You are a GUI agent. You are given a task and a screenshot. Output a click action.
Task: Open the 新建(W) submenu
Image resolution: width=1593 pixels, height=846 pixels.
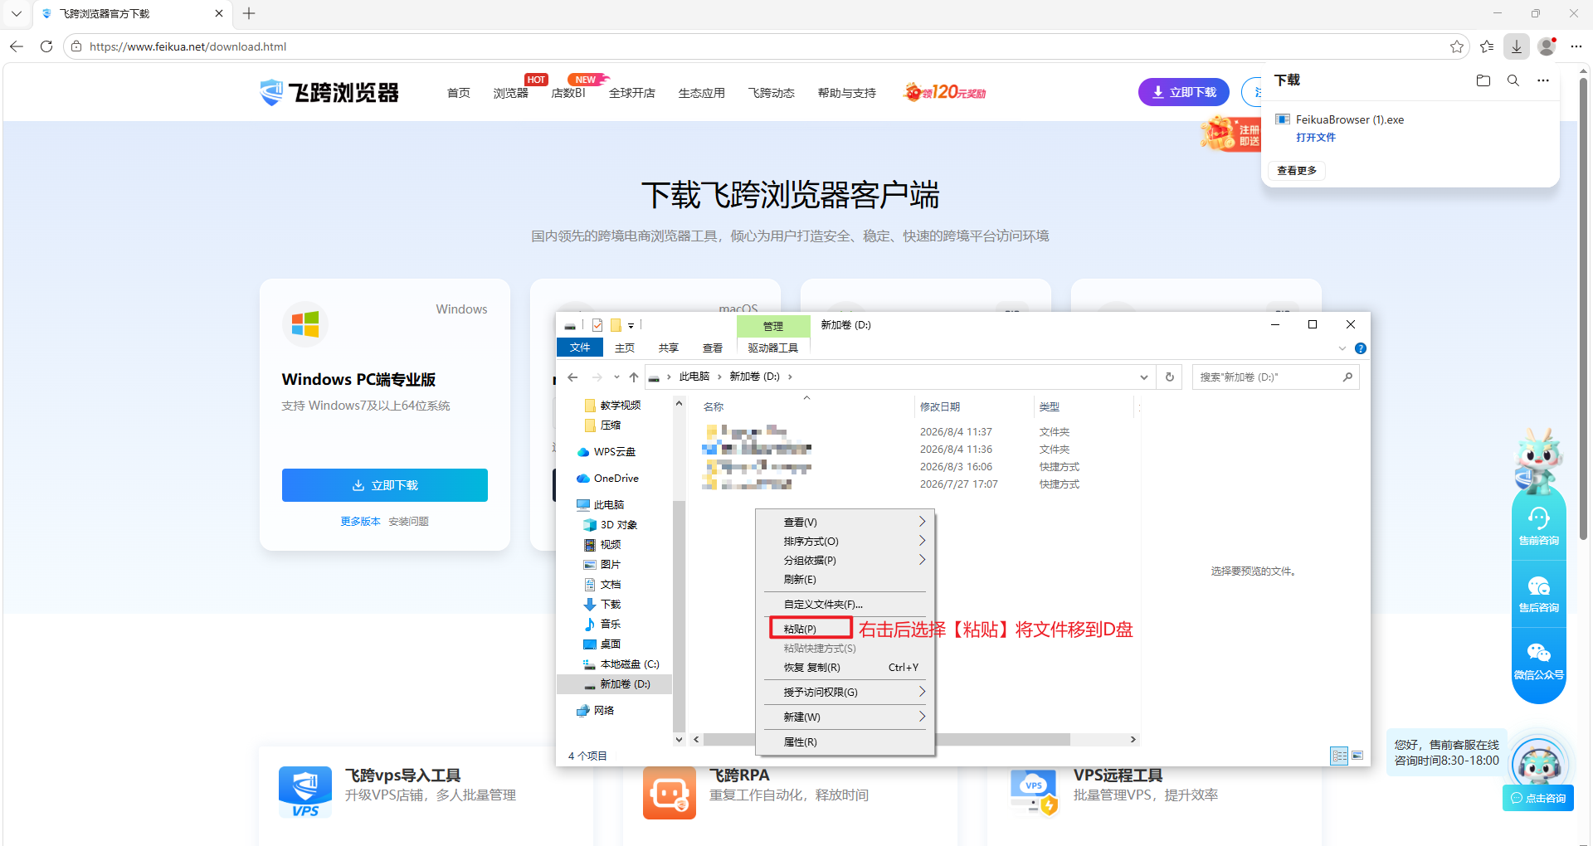[845, 717]
